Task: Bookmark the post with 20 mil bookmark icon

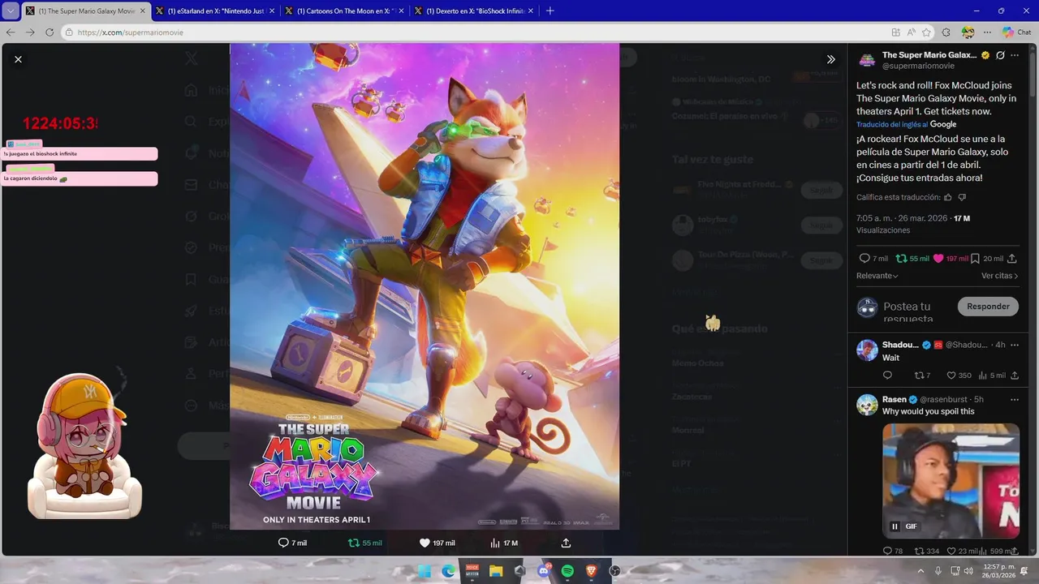Action: coord(976,258)
